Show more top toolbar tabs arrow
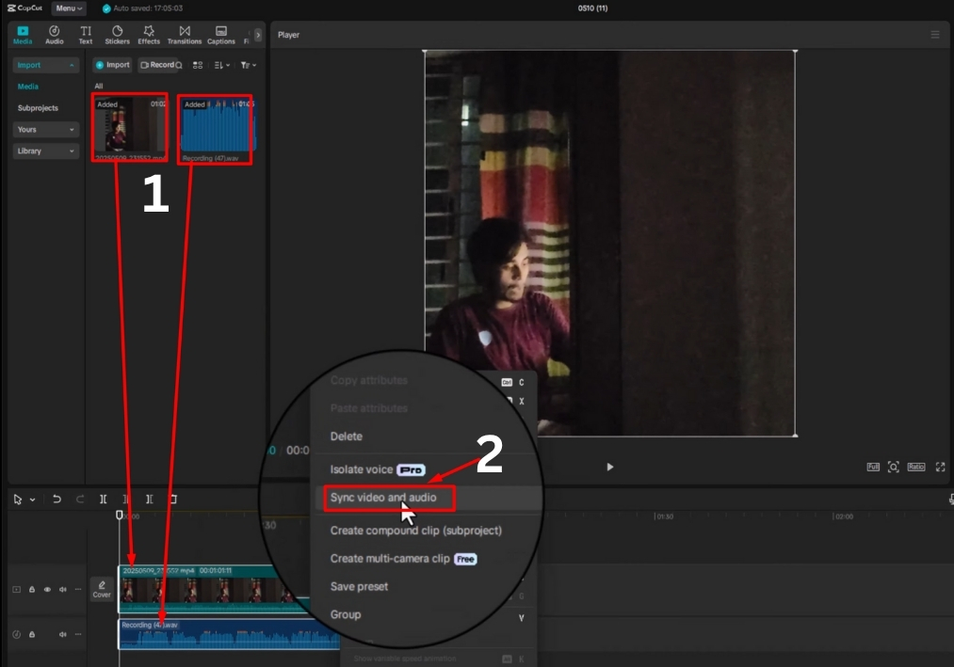The width and height of the screenshot is (954, 667). 258,35
